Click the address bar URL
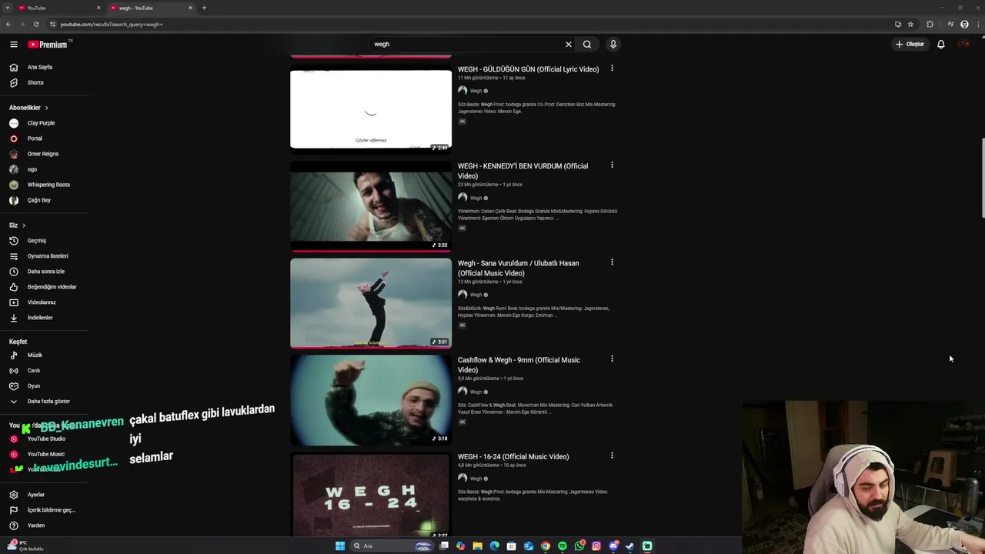Screen dimensions: 985x554 [112, 24]
